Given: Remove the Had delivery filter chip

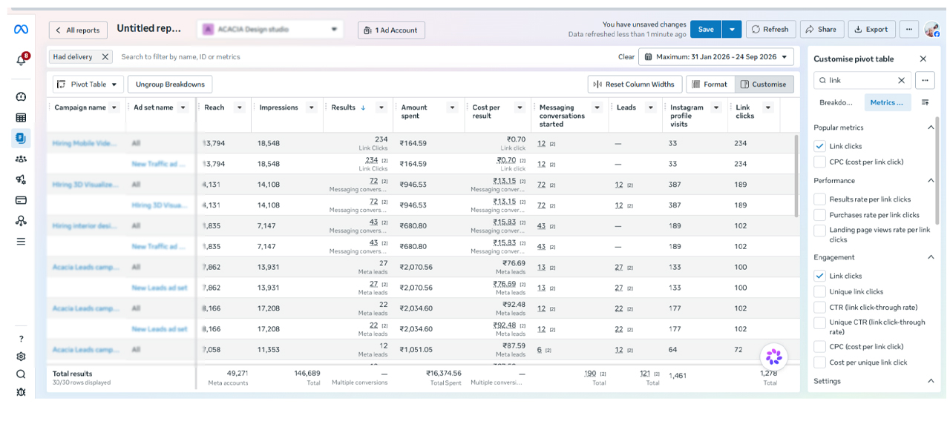Looking at the screenshot, I should (x=105, y=56).
